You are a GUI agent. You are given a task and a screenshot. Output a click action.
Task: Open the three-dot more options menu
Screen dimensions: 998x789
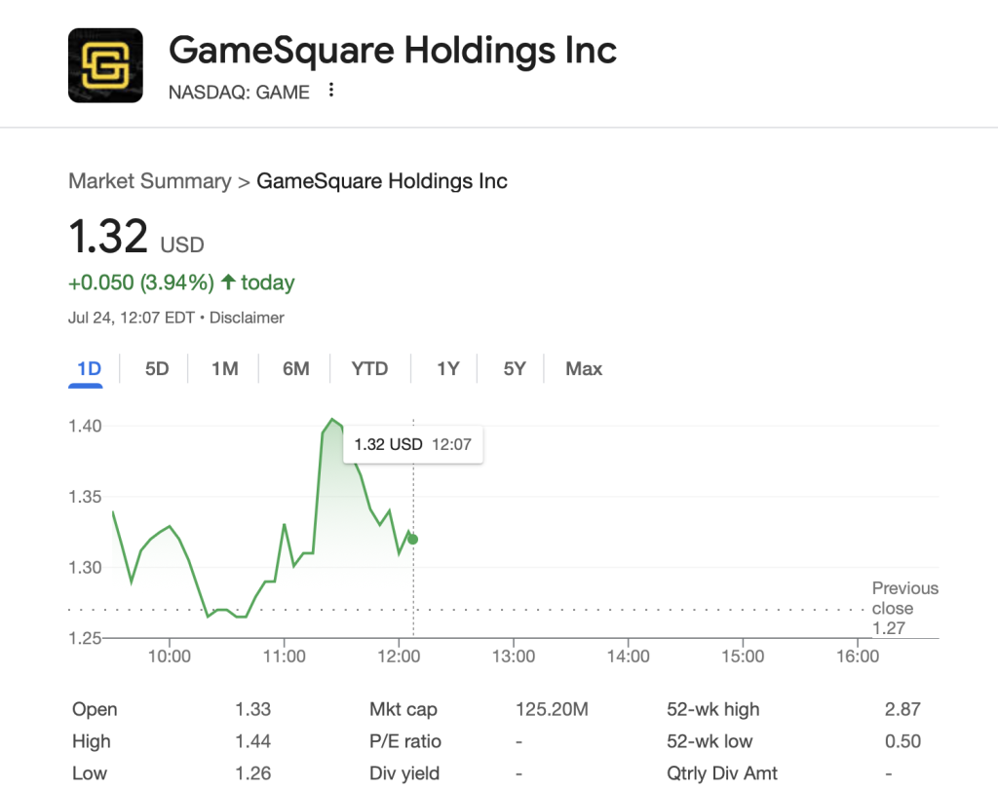(x=331, y=91)
